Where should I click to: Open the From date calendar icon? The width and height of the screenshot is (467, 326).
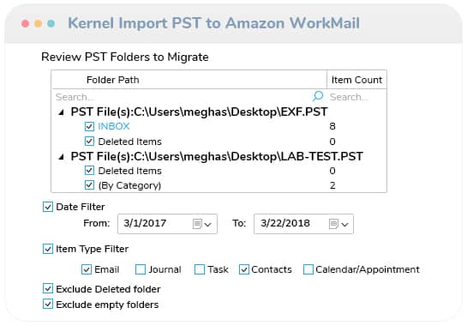coord(197,224)
